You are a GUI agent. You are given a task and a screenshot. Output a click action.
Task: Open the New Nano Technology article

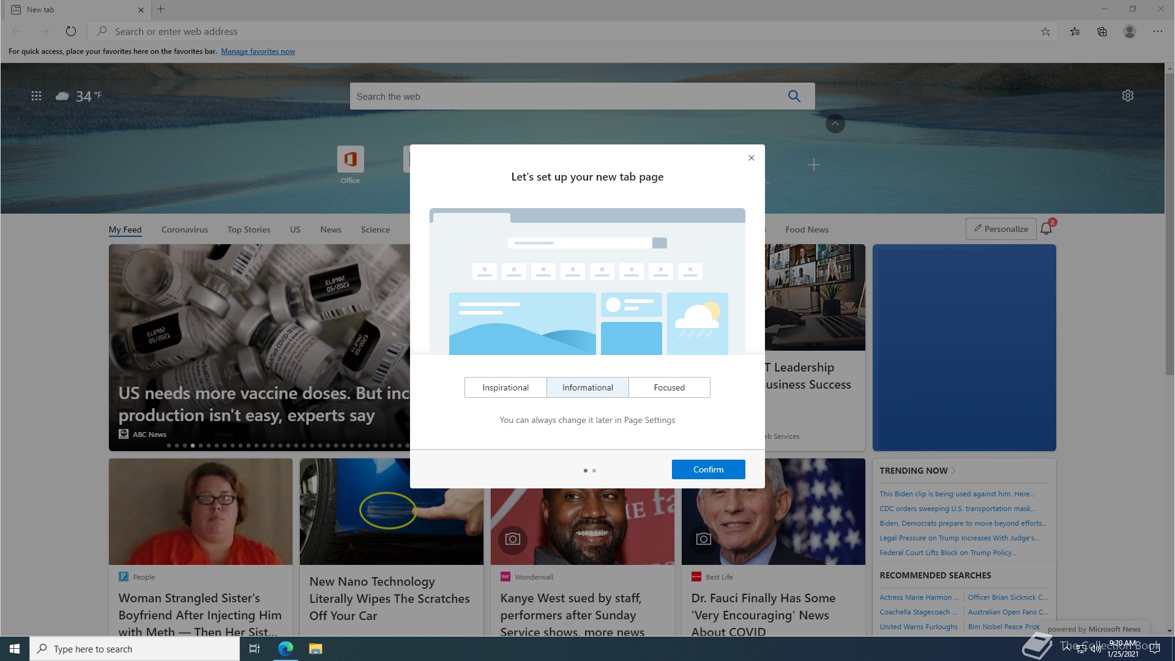389,599
